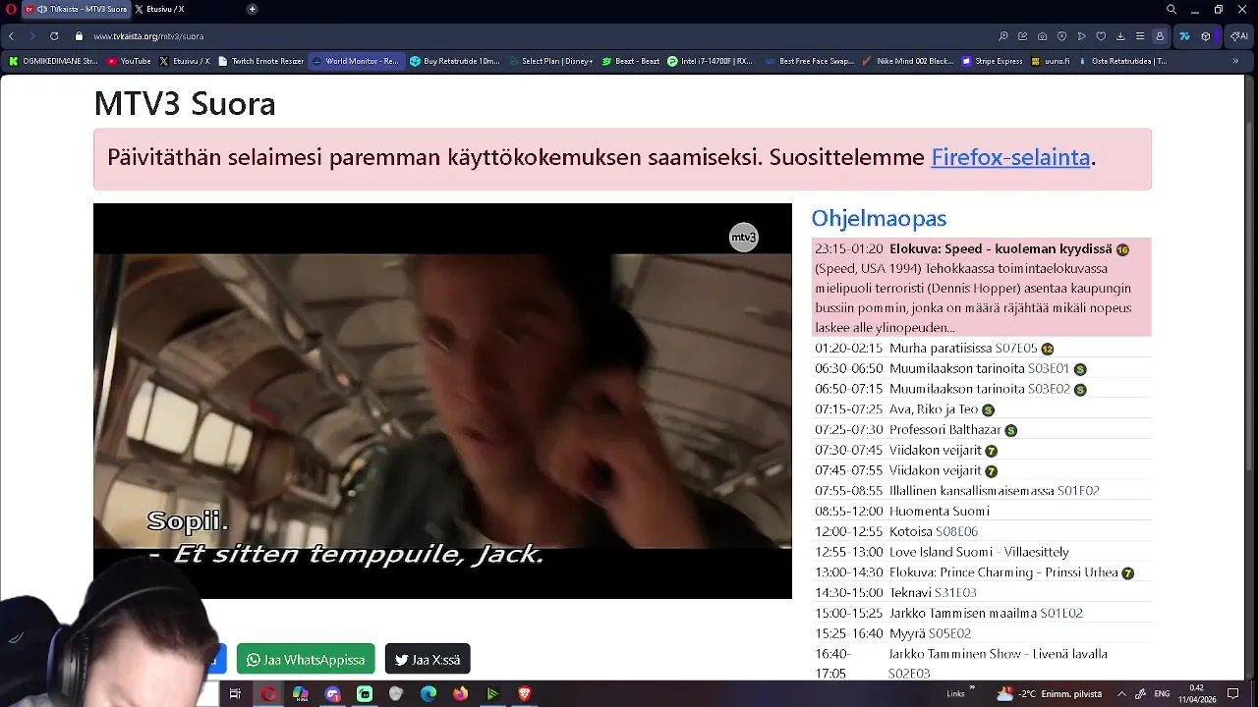Select Myyrä S05E02 program row
1258x707 pixels.
click(981, 633)
